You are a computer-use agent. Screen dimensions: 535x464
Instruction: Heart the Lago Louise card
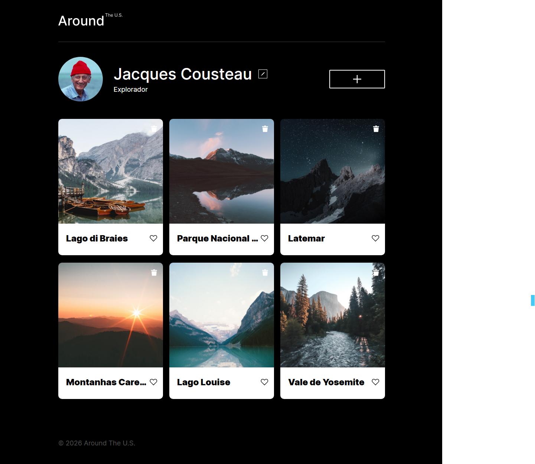[x=264, y=382]
